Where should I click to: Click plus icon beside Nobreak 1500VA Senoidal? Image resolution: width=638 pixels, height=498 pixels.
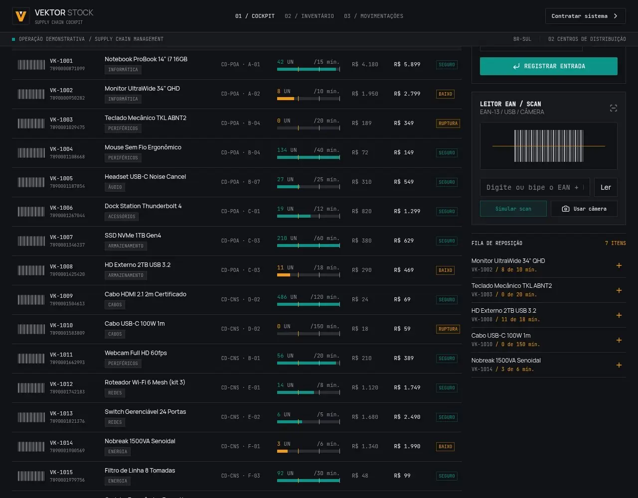(x=619, y=365)
